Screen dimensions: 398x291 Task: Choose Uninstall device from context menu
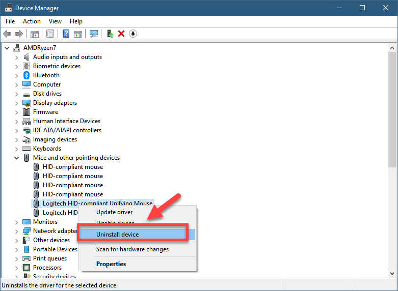[x=137, y=235]
